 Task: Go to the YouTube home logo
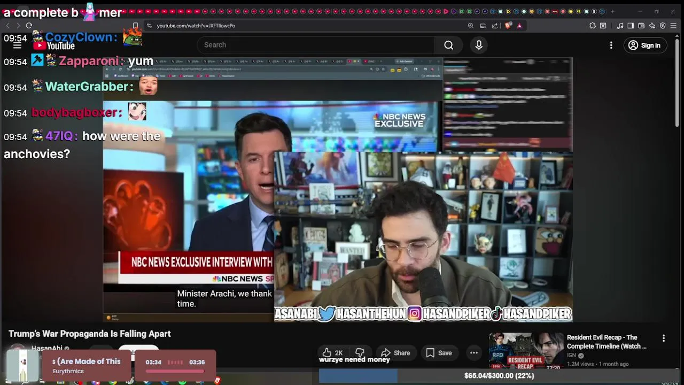click(54, 45)
